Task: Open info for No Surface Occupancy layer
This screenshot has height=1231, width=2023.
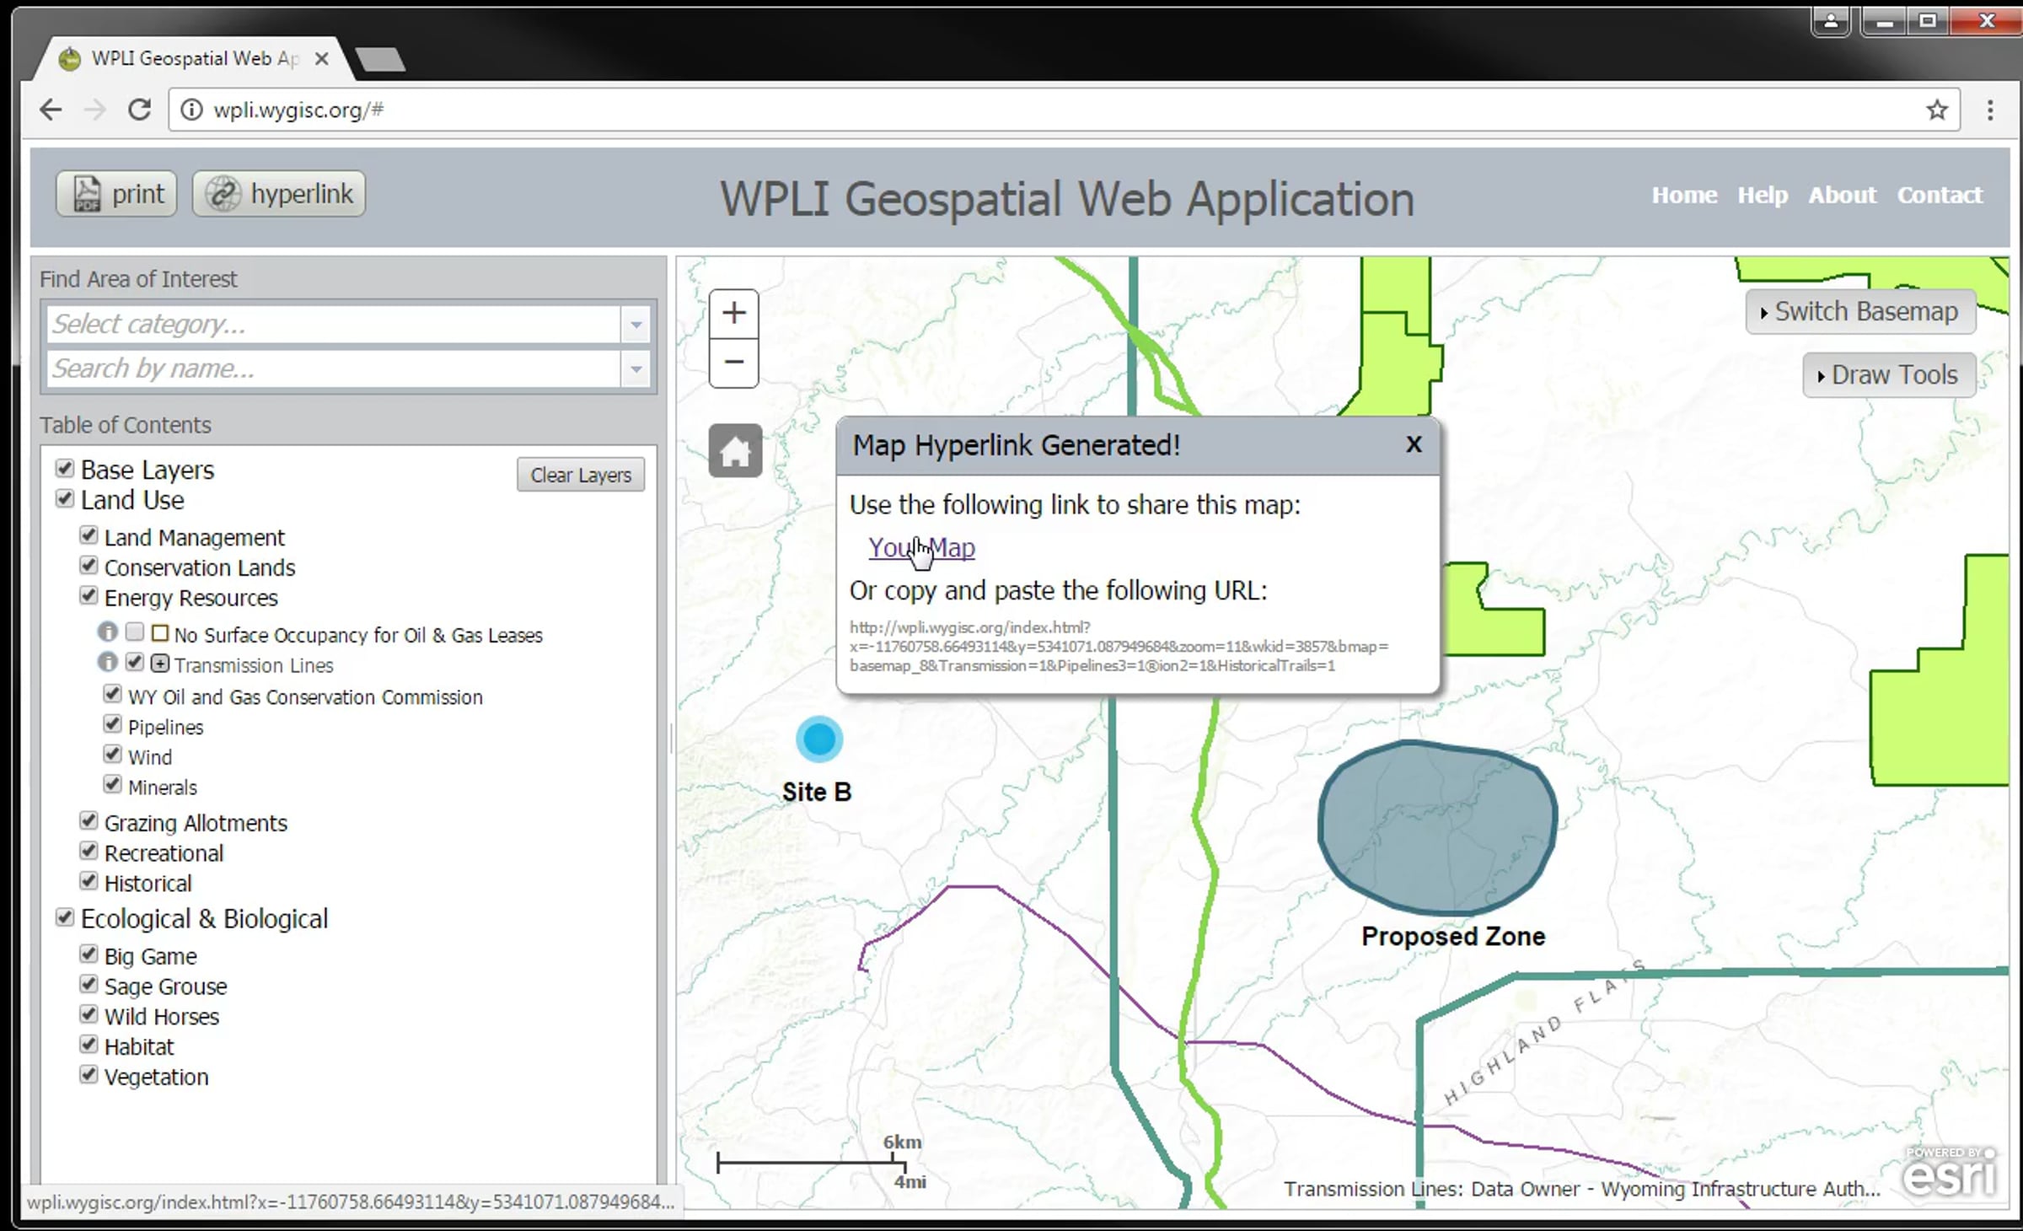Action: pos(108,632)
